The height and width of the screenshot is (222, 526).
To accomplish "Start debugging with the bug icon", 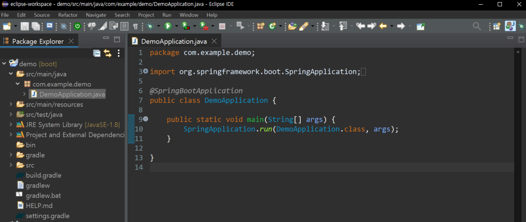I will 150,26.
